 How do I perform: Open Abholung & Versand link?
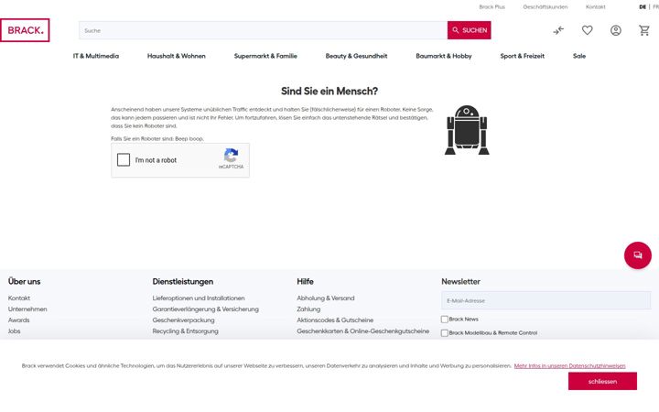[x=326, y=298]
